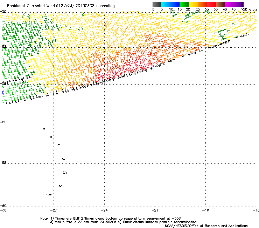Screen dimensions: 259x228
Task: Click the gray 0-5 knots color swatch
Action: [157, 4]
